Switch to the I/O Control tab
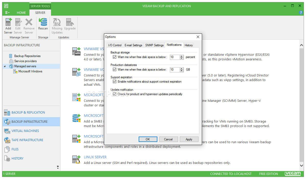The width and height of the screenshot is (306, 179). coord(115,45)
